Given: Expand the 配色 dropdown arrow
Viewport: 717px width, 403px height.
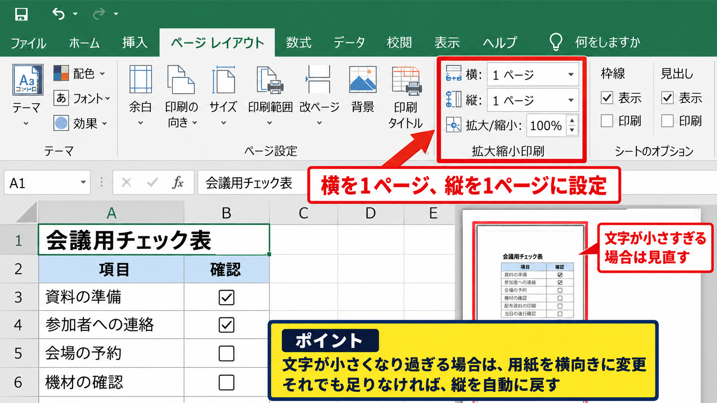Looking at the screenshot, I should pyautogui.click(x=102, y=74).
